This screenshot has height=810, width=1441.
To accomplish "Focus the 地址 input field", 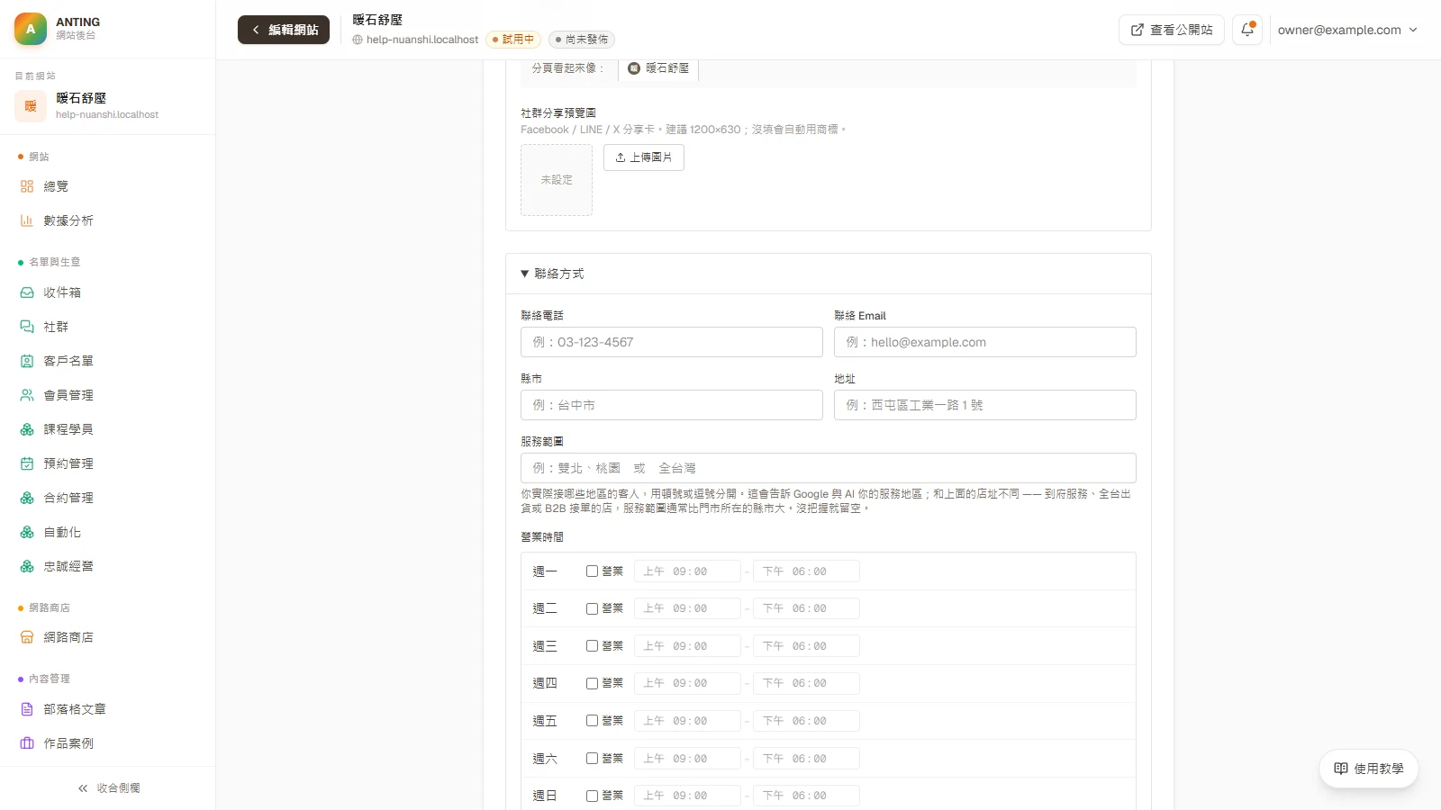I will [x=985, y=405].
